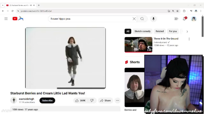This screenshot has height=114, width=204.
Task: Clear the search box with the X
Action: (x=134, y=19)
